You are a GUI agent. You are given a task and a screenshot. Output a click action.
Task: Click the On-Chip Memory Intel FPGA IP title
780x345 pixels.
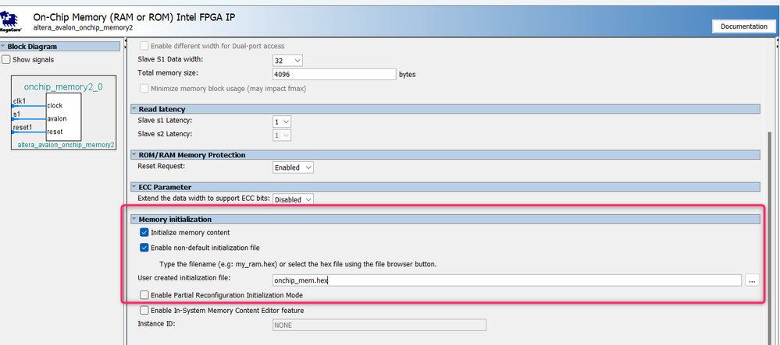pos(134,17)
